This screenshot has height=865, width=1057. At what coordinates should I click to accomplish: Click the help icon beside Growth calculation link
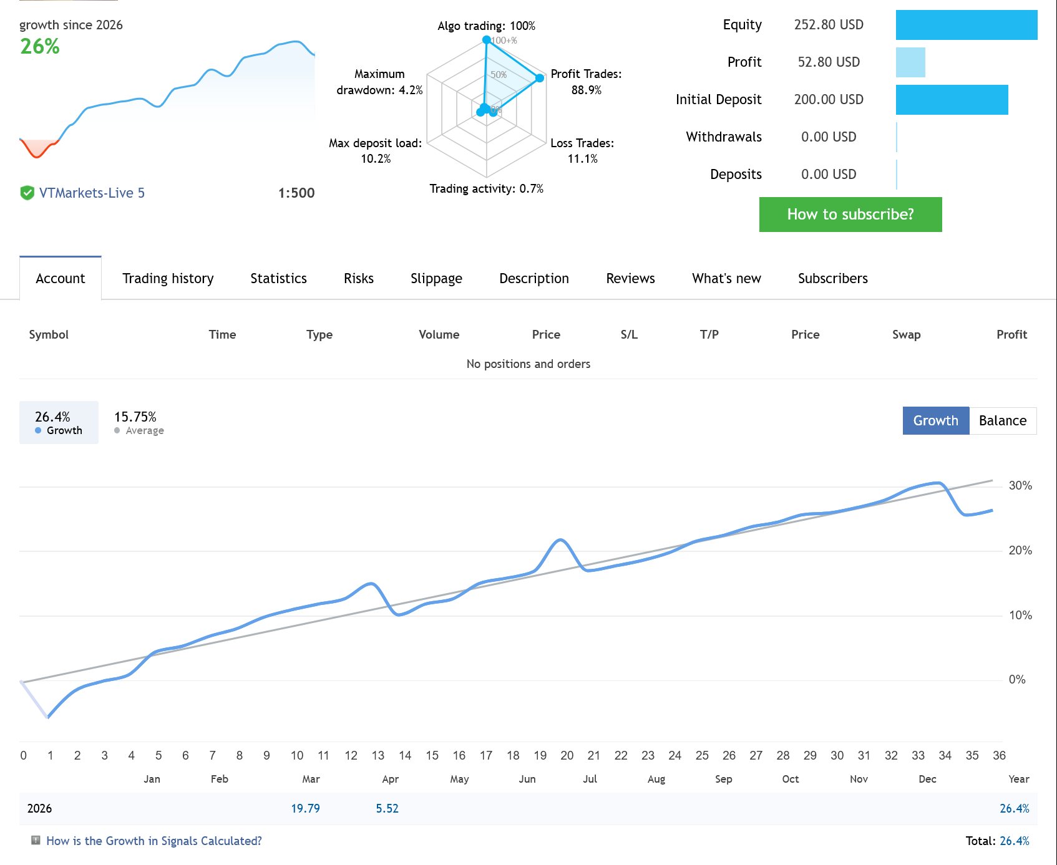tap(36, 840)
